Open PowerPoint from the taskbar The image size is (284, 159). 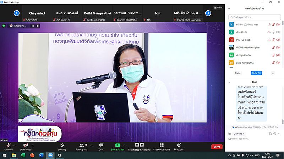coord(32,155)
